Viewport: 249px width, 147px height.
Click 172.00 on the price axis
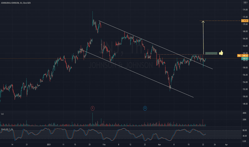(245, 17)
